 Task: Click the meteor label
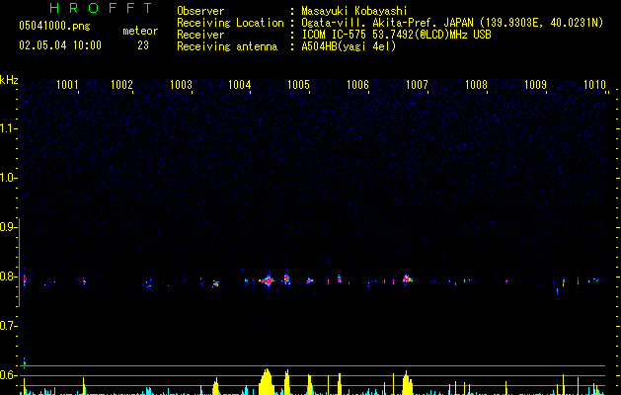[140, 31]
